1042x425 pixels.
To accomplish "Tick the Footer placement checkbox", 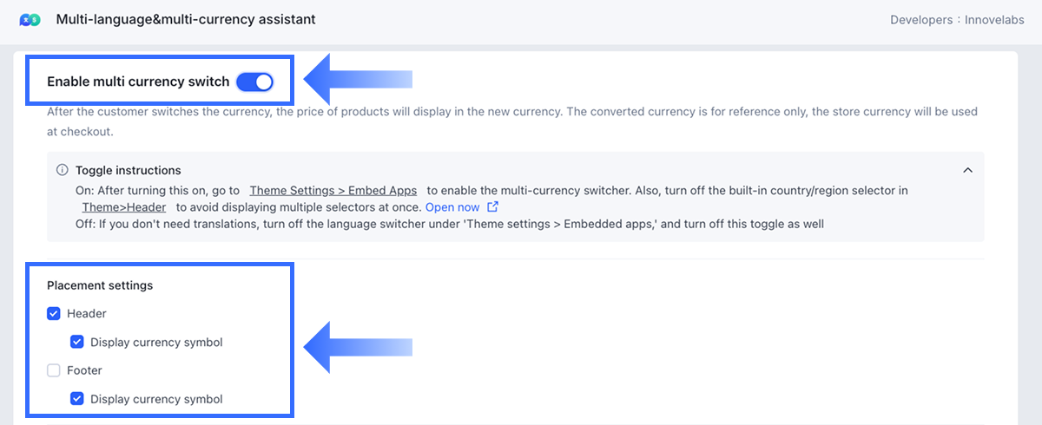I will tap(54, 370).
